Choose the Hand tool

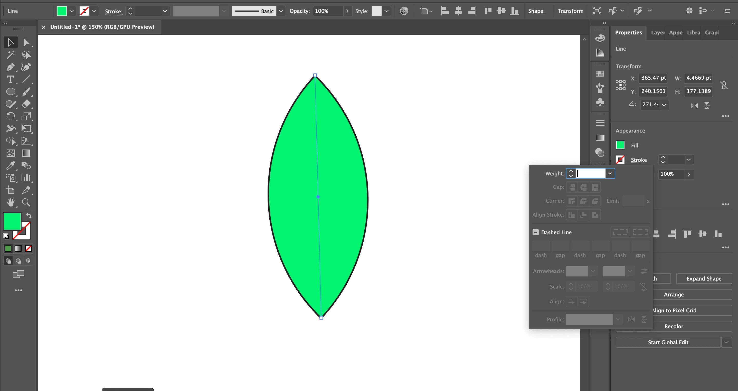pos(10,202)
